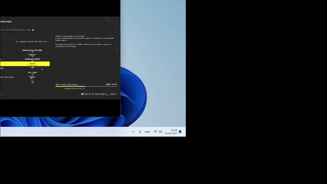The image size is (327, 184).
Task: Click the video memory usage bar
Action: (x=86, y=86)
